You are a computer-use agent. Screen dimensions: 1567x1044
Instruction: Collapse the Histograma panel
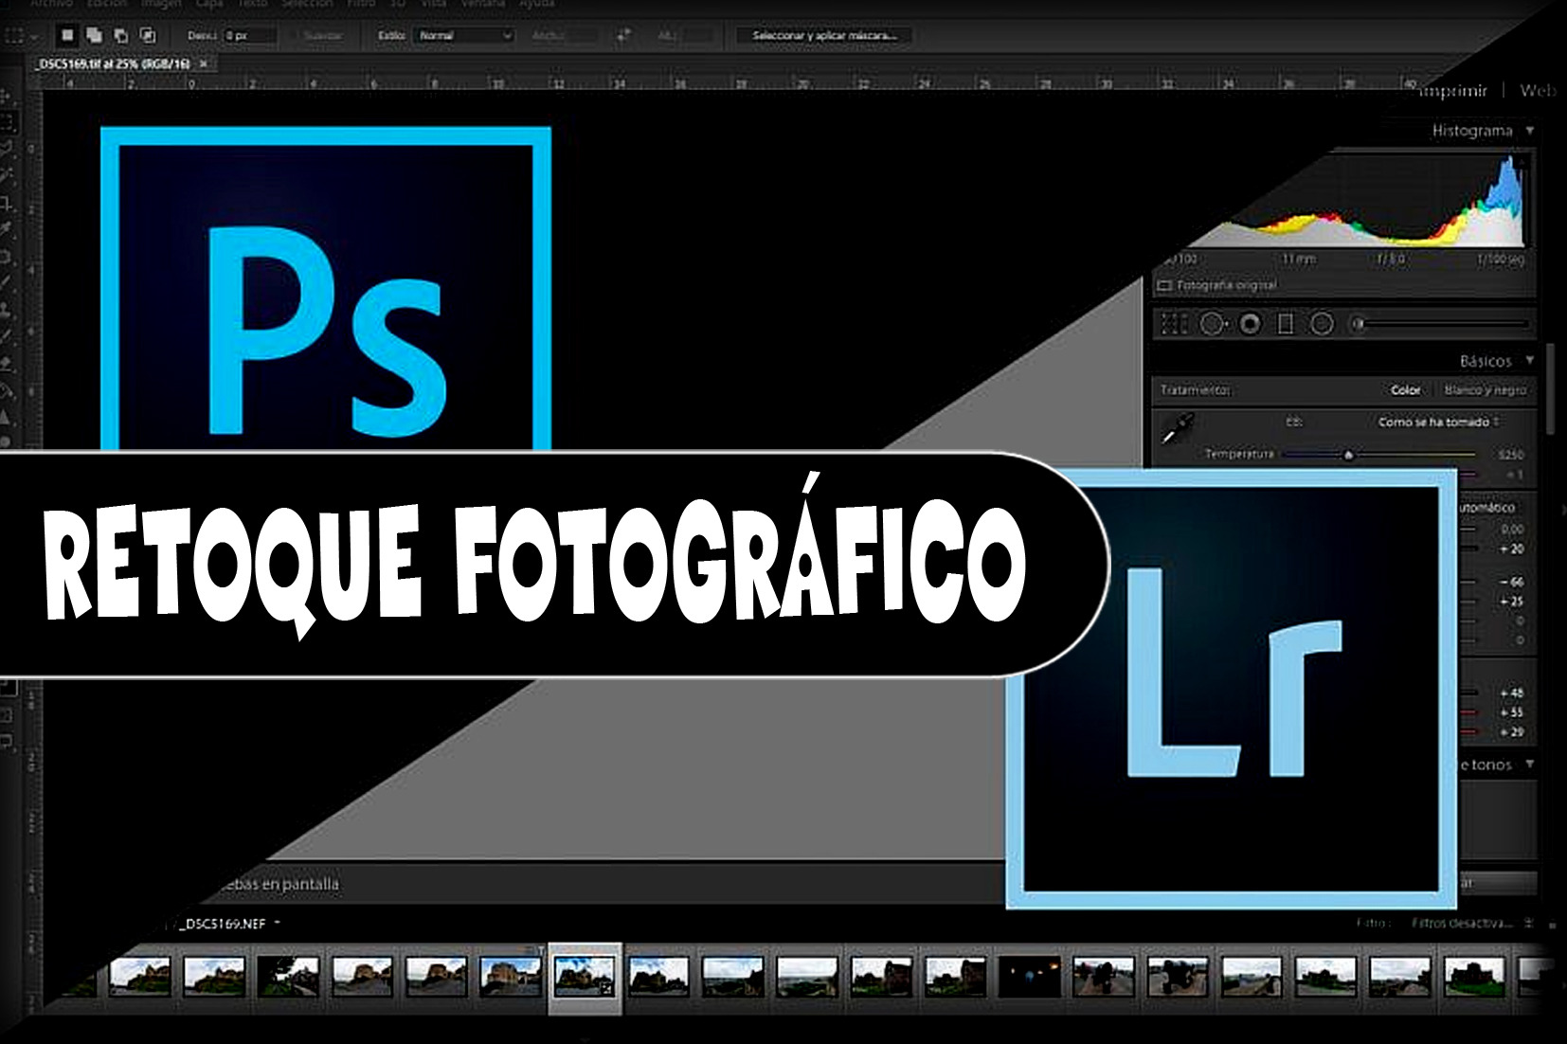(x=1530, y=131)
